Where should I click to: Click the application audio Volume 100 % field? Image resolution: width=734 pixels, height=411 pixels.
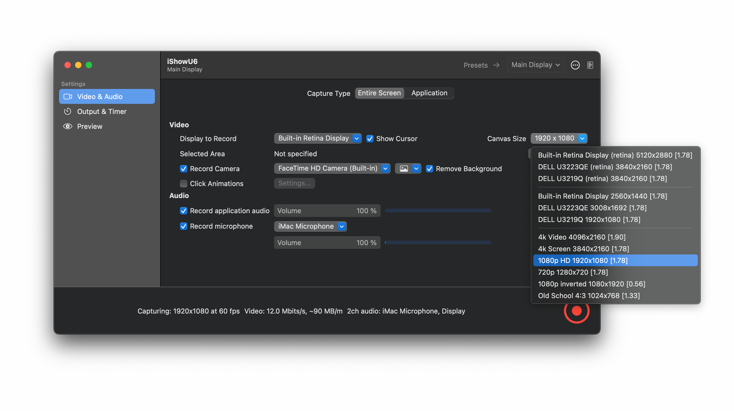pos(327,211)
